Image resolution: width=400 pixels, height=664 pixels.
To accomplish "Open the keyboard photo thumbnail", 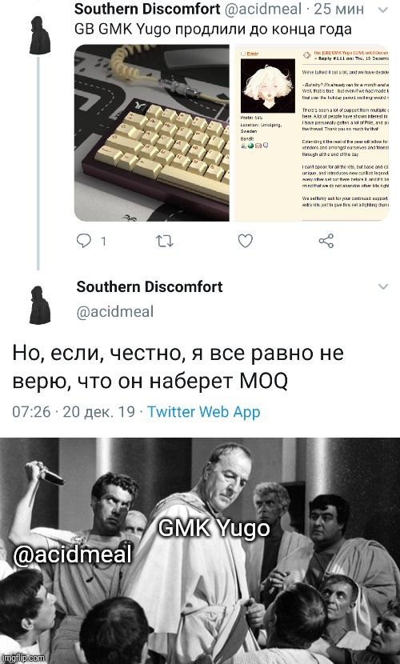I will pyautogui.click(x=152, y=133).
